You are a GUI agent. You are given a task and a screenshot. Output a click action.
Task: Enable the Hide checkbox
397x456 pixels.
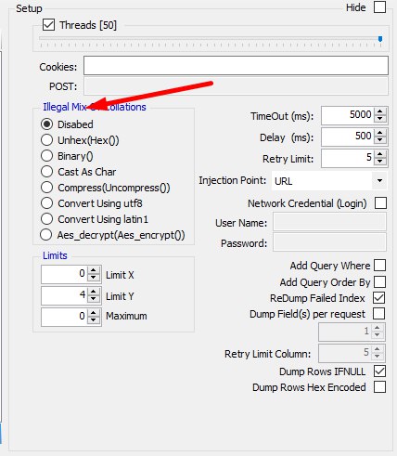(x=379, y=7)
